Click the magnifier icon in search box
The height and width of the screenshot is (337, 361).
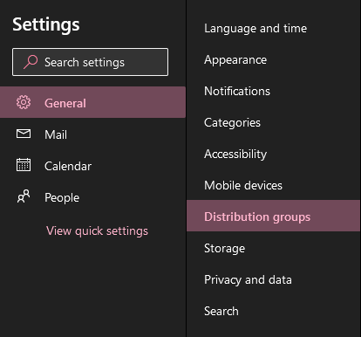31,62
